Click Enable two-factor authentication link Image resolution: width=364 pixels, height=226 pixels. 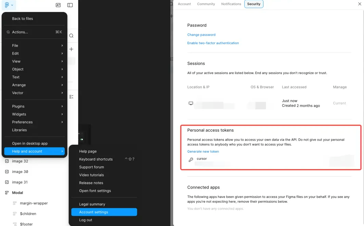tap(213, 43)
